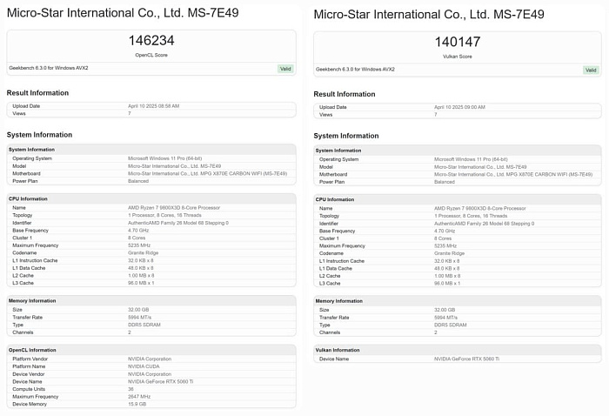This screenshot has height=416, width=609.
Task: Click the 'Device Vendor' row label
Action: (x=29, y=374)
